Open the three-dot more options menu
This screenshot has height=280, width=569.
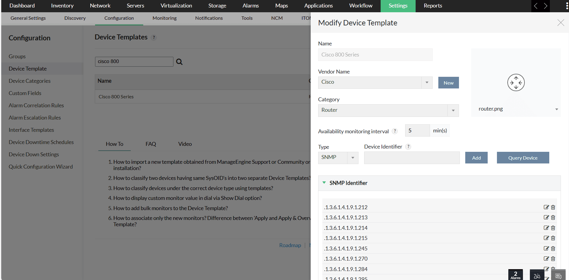point(567,6)
